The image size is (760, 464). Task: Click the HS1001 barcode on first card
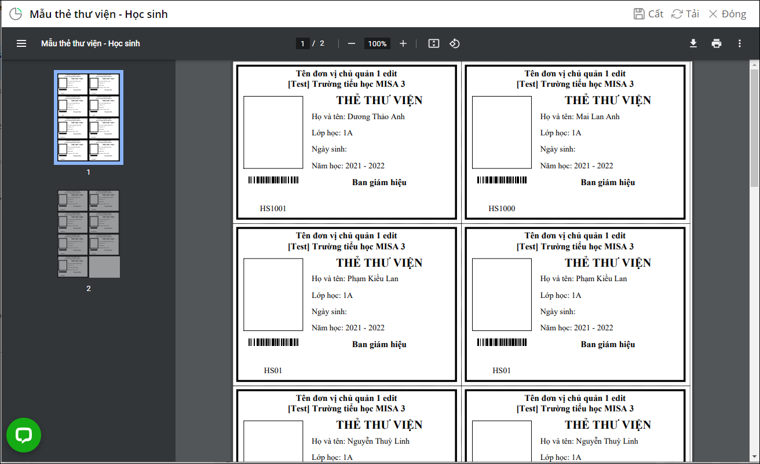click(x=273, y=180)
